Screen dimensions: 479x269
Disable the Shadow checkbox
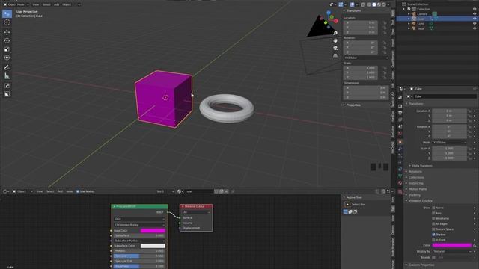(x=433, y=235)
